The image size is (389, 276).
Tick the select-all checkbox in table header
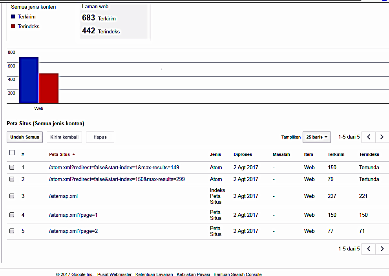[x=12, y=152]
